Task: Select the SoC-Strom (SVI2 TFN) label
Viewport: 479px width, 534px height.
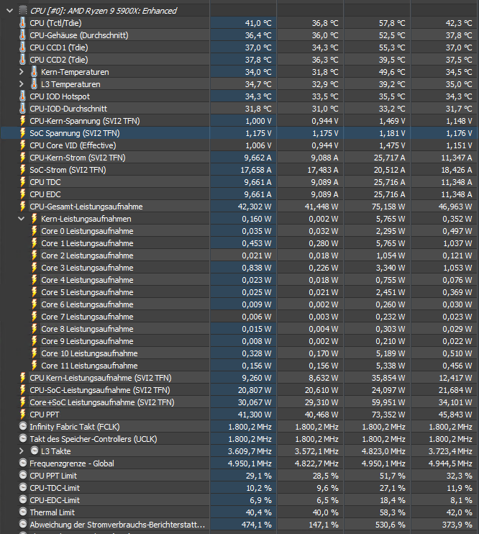Action: [68, 170]
